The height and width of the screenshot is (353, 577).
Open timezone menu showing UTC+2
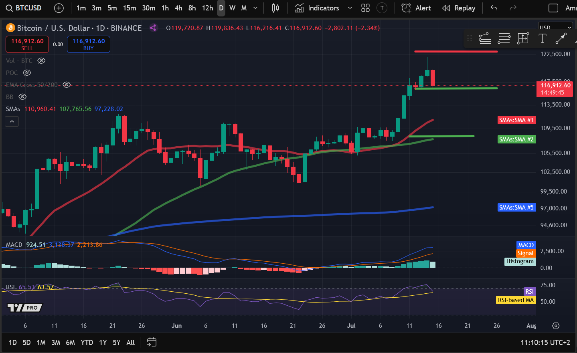tap(545, 342)
